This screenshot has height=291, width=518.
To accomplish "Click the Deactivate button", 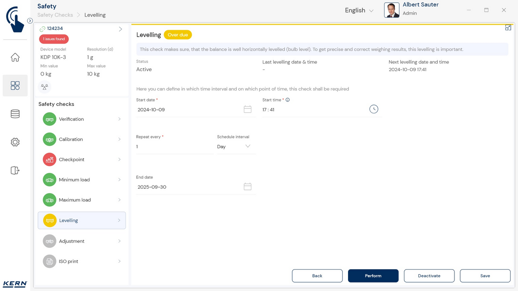I will click(x=429, y=276).
